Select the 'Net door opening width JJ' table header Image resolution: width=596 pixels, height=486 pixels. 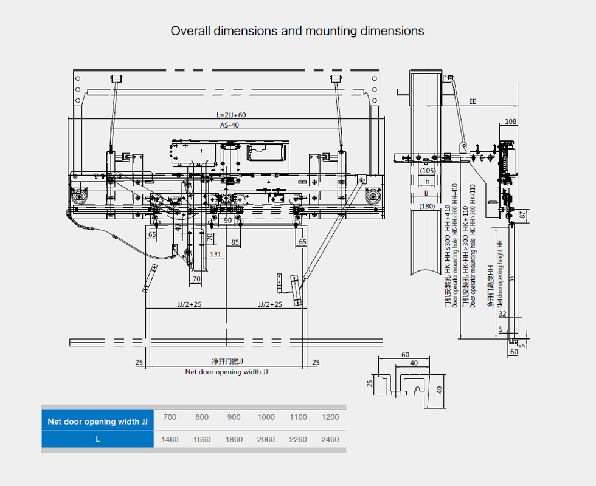point(97,421)
